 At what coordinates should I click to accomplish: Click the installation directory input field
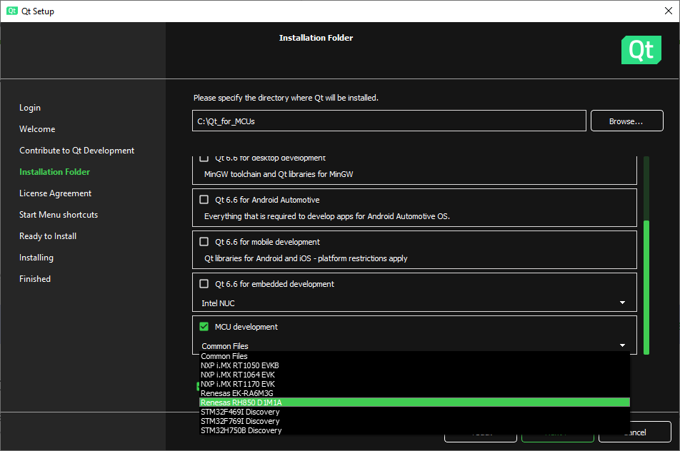tap(389, 121)
